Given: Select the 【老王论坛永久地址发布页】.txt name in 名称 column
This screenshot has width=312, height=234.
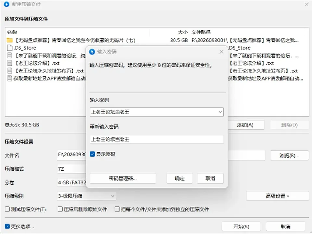Looking at the screenshot, I should [49, 71].
